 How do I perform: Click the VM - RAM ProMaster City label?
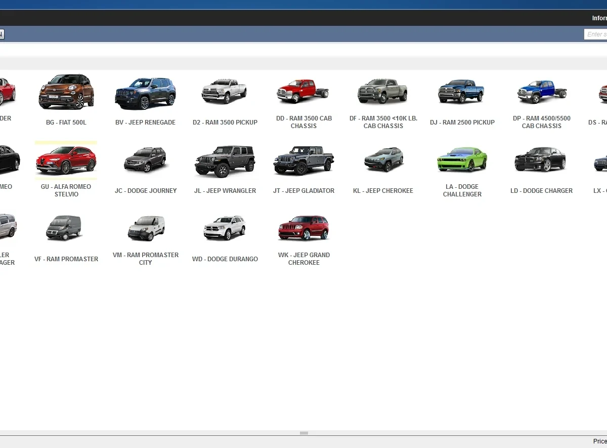coord(146,259)
